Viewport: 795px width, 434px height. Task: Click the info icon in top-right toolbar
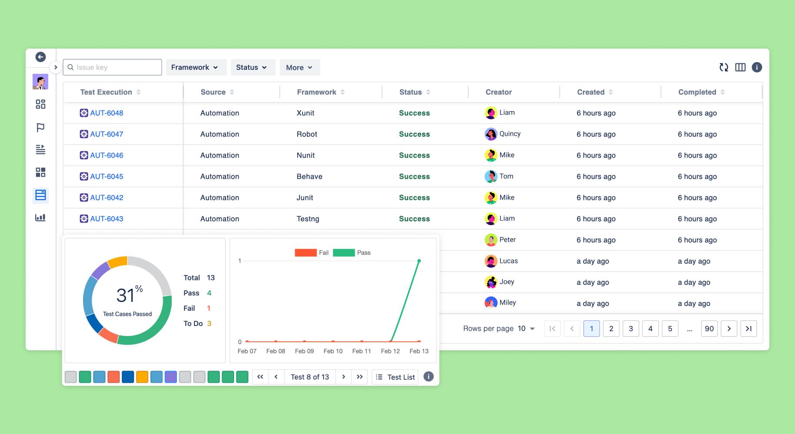pyautogui.click(x=757, y=67)
